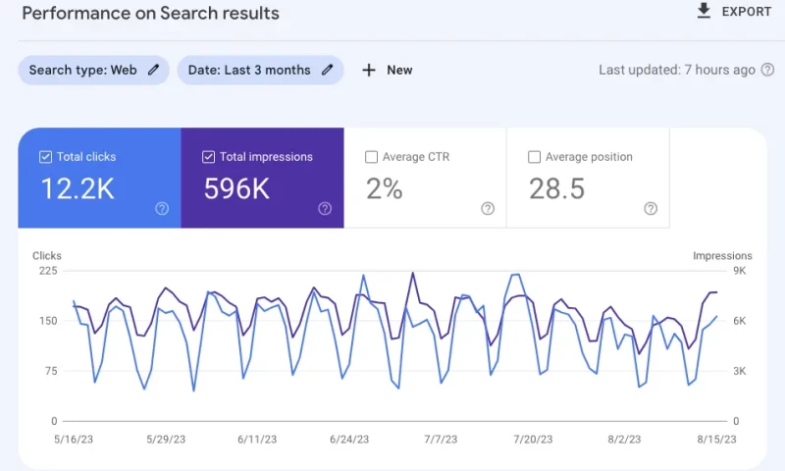Enable the Average position checkbox

click(x=535, y=157)
